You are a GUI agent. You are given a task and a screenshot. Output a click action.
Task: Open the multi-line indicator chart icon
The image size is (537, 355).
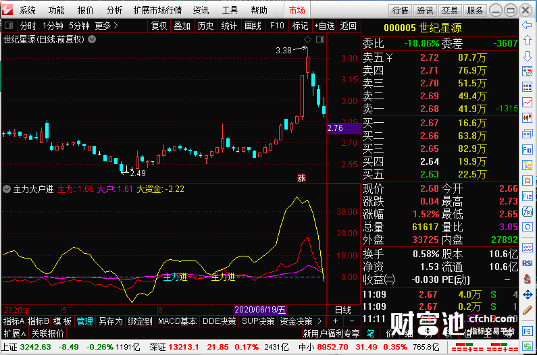527,248
